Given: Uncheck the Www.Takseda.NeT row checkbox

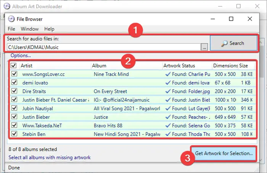Looking at the screenshot, I should coord(14,125).
